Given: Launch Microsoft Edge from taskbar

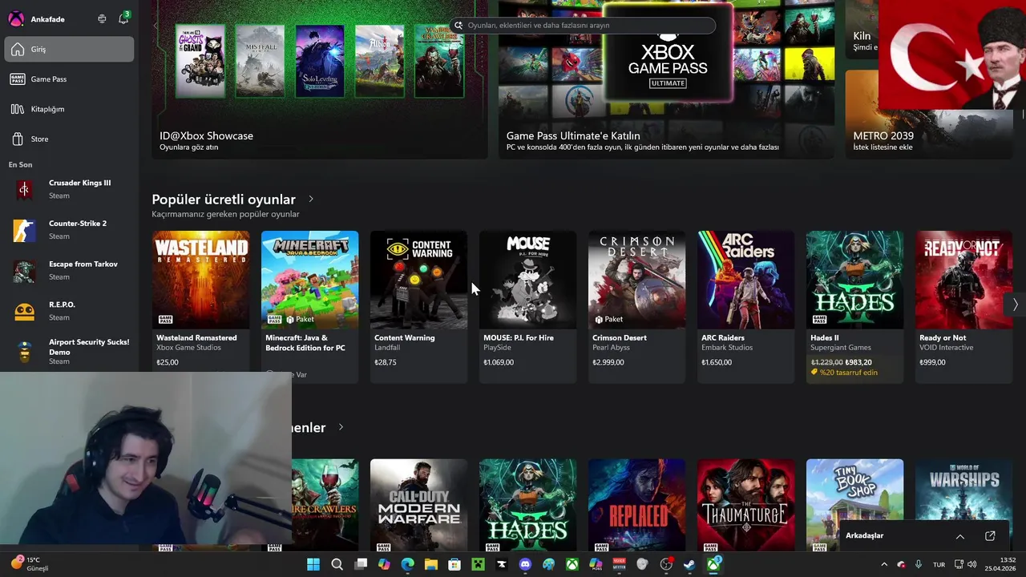Looking at the screenshot, I should (x=407, y=564).
